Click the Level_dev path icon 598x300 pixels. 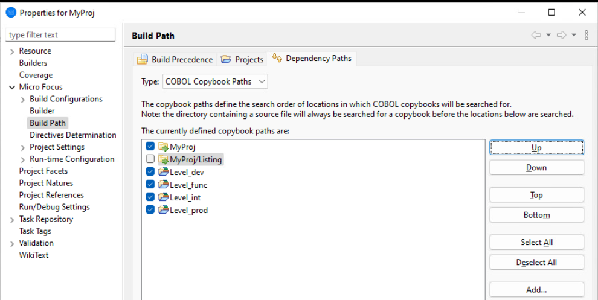pos(163,172)
